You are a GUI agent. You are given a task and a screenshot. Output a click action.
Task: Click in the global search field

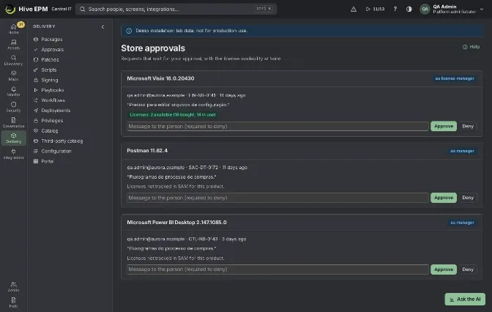[176, 9]
